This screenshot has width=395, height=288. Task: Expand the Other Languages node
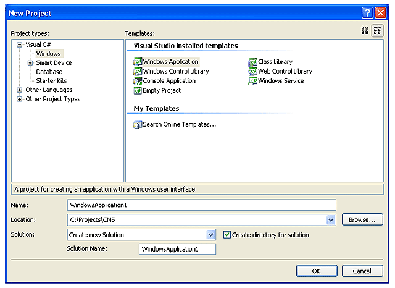pyautogui.click(x=19, y=90)
